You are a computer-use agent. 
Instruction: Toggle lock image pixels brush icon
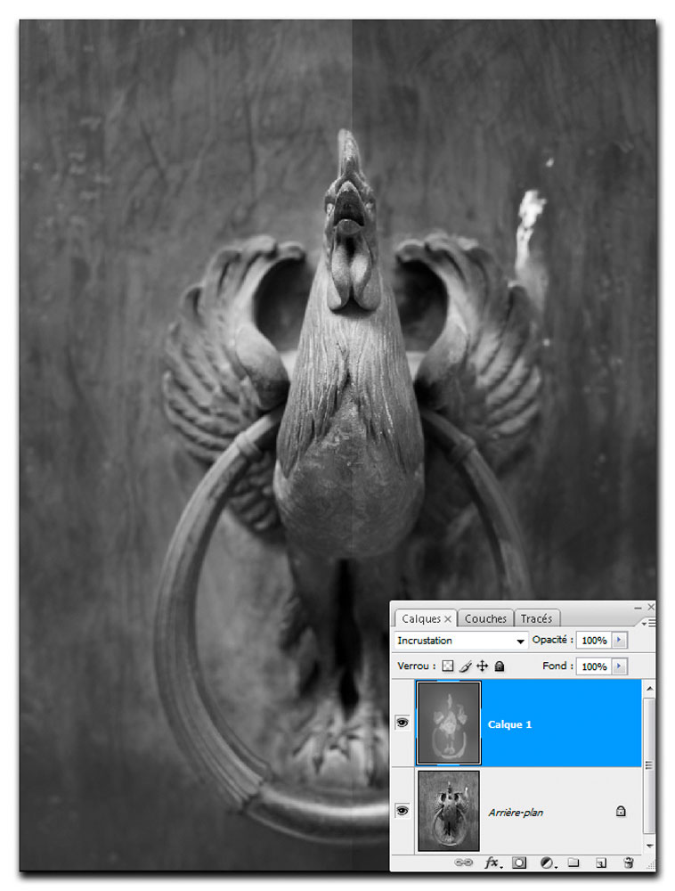click(x=466, y=666)
